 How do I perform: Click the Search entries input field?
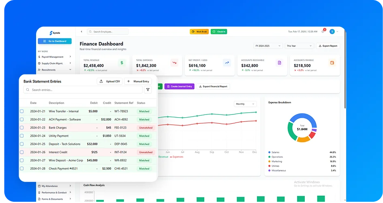tap(83, 90)
